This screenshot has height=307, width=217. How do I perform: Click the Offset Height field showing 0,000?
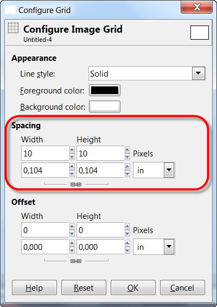tap(100, 247)
